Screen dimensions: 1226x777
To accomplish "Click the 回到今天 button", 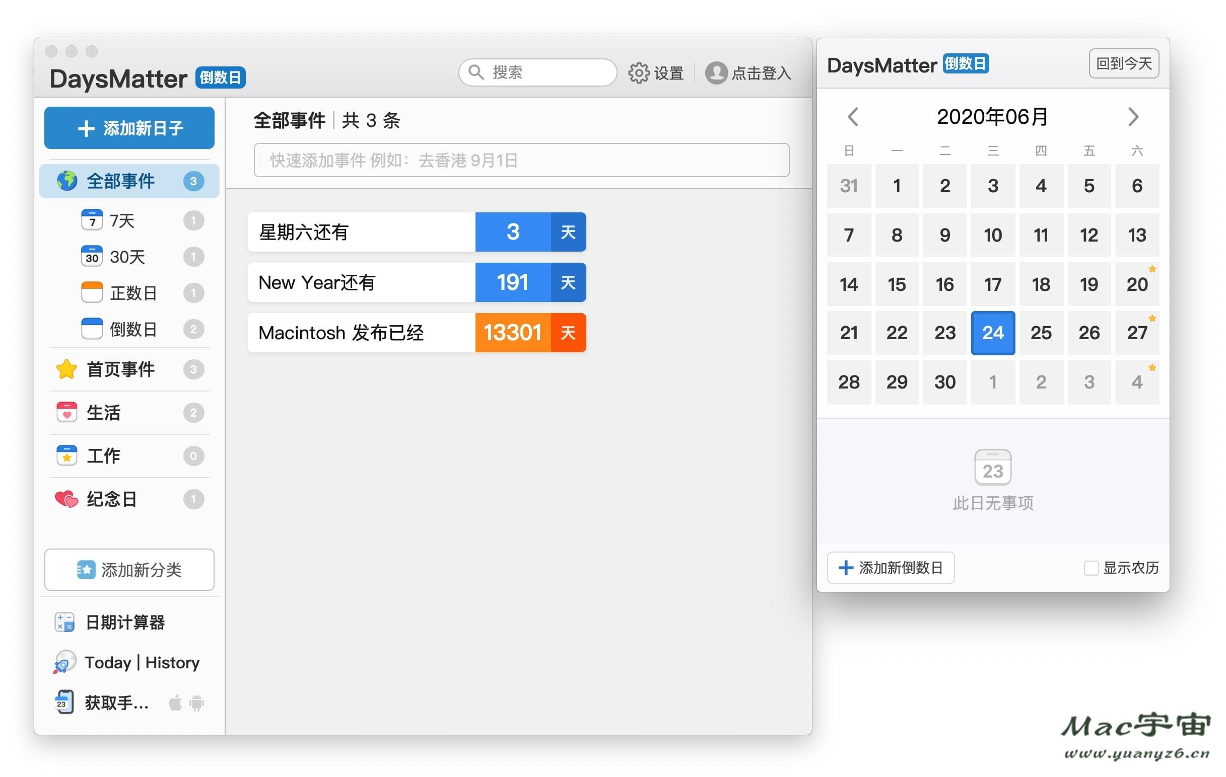I will point(1123,63).
